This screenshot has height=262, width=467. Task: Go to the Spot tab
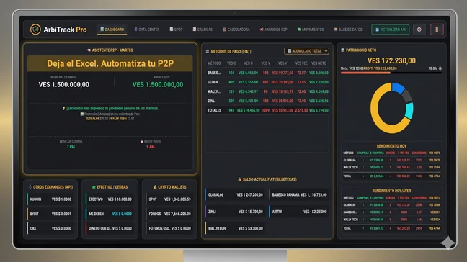(x=176, y=30)
